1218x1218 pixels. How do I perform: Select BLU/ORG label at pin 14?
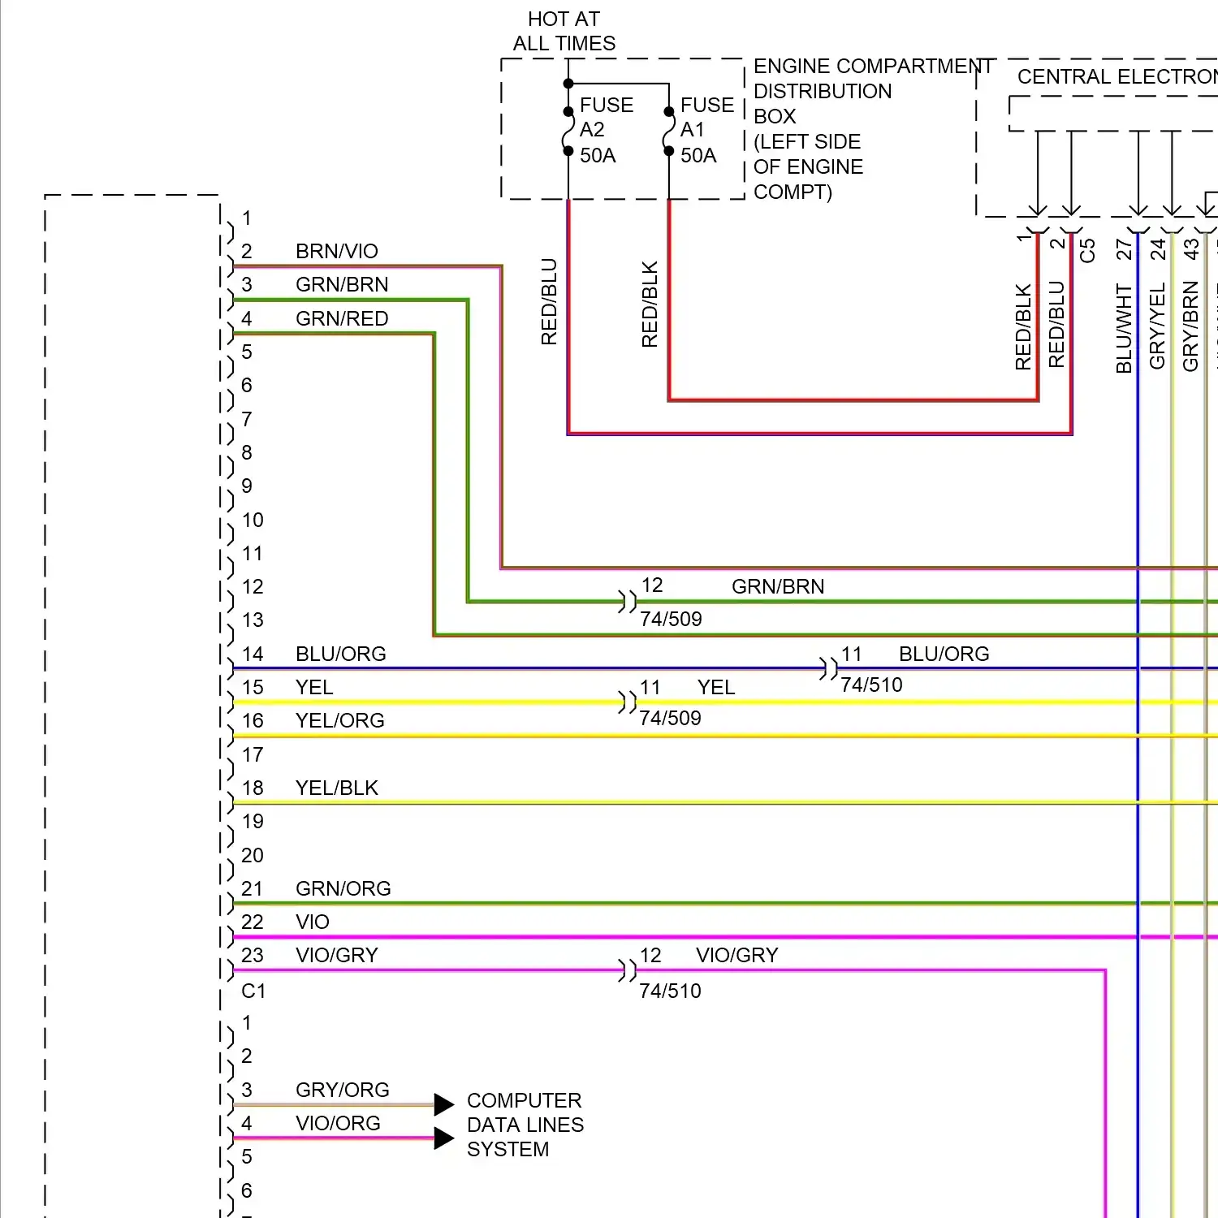click(x=341, y=654)
